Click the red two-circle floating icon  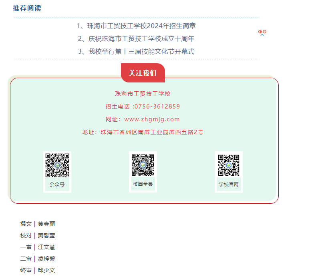[x=262, y=32]
